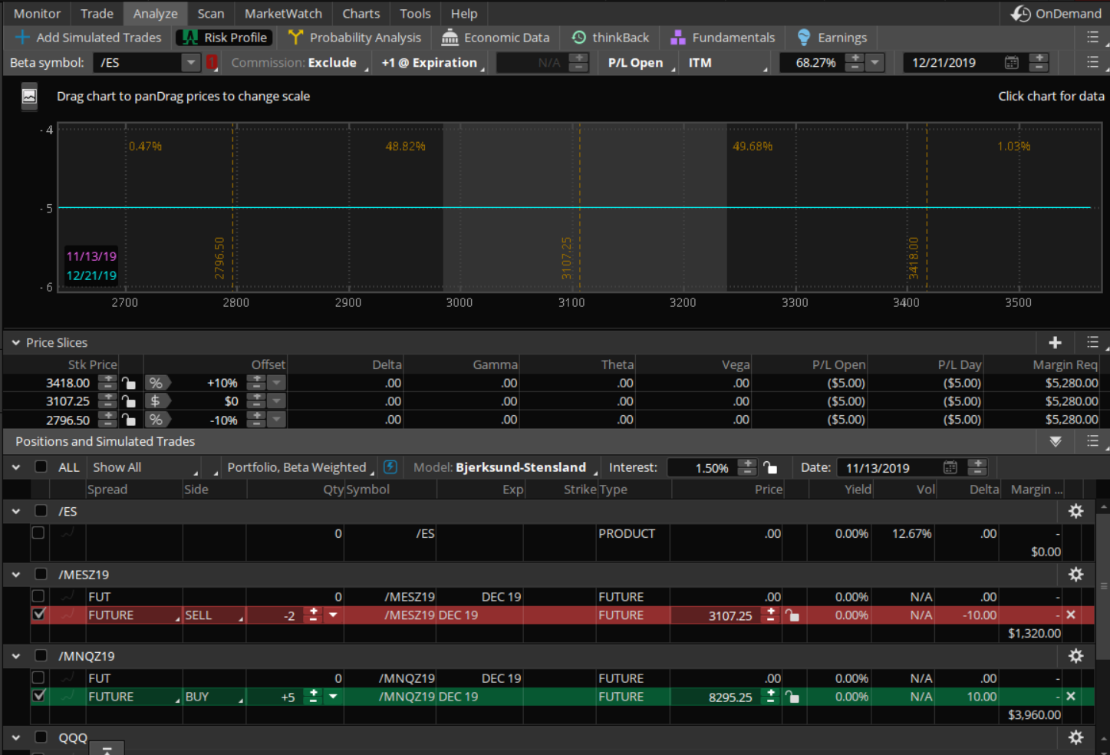Open the OnDemand feature

pos(1056,14)
